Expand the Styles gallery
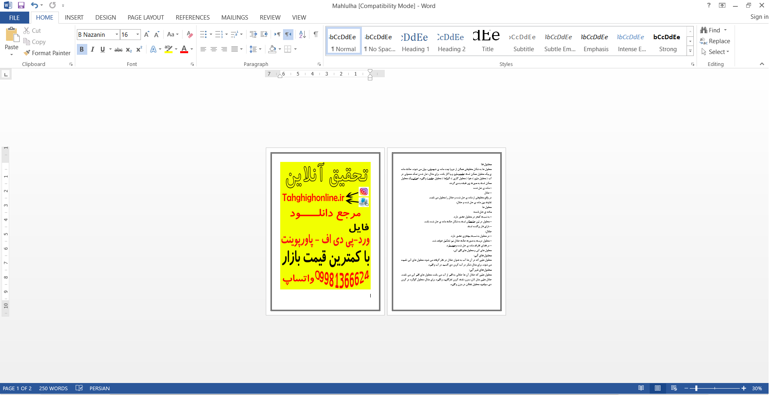771x395 pixels. 690,51
